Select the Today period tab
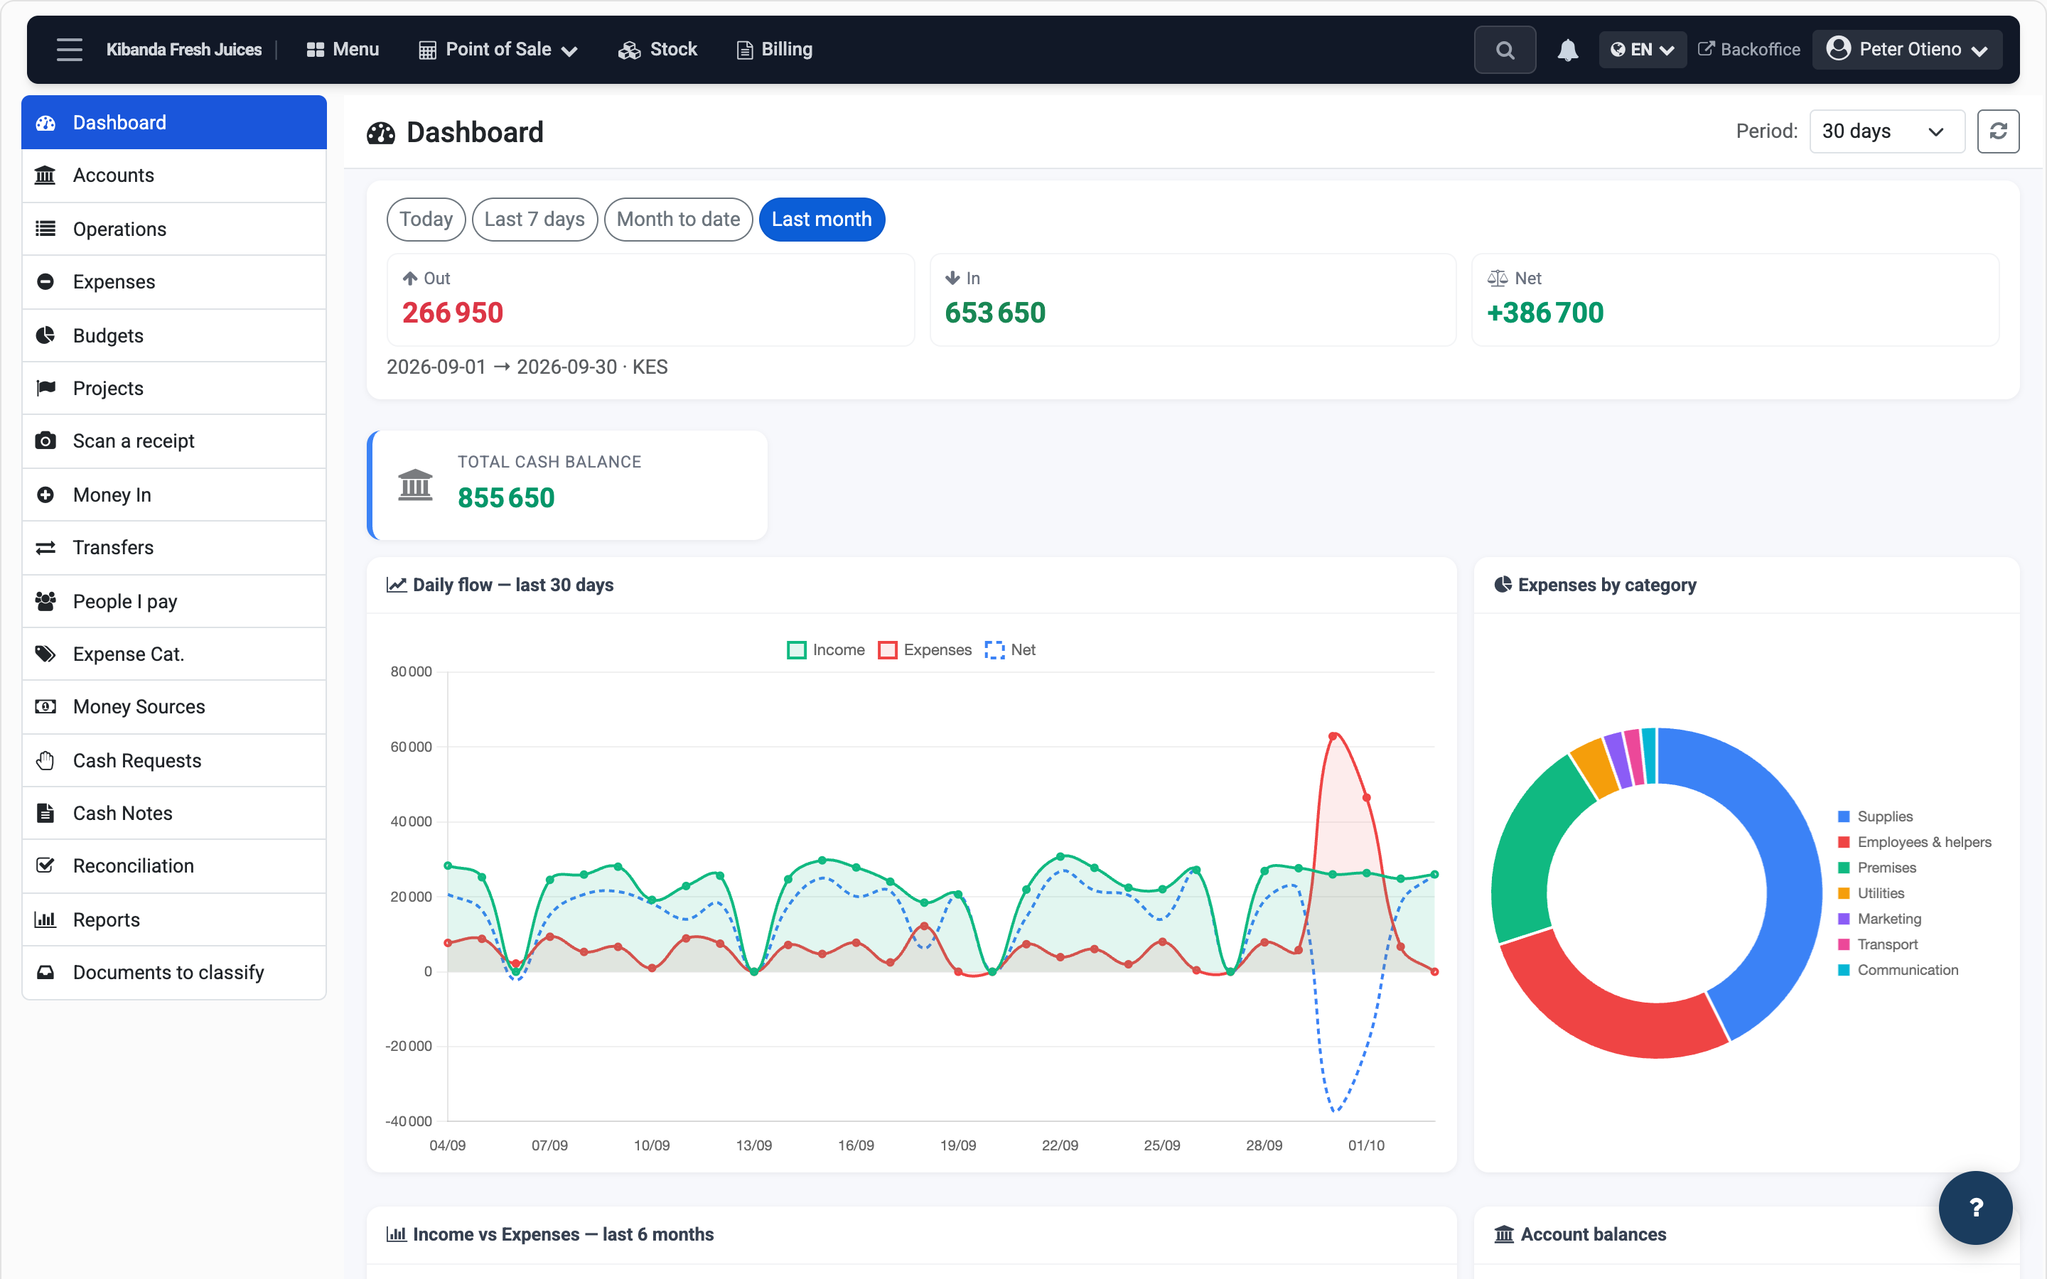Screen dimensions: 2047x1279 pyautogui.click(x=426, y=219)
